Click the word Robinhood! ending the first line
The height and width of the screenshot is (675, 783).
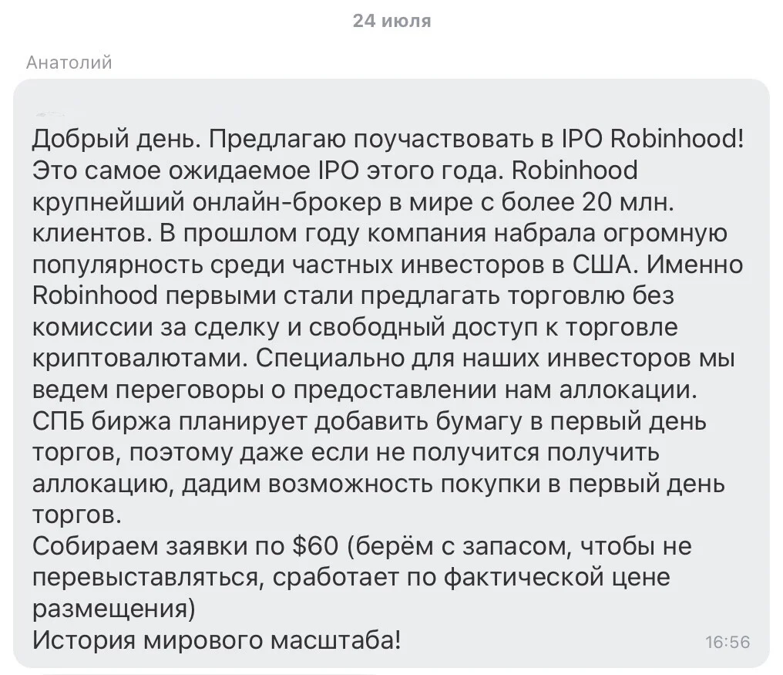point(677,139)
